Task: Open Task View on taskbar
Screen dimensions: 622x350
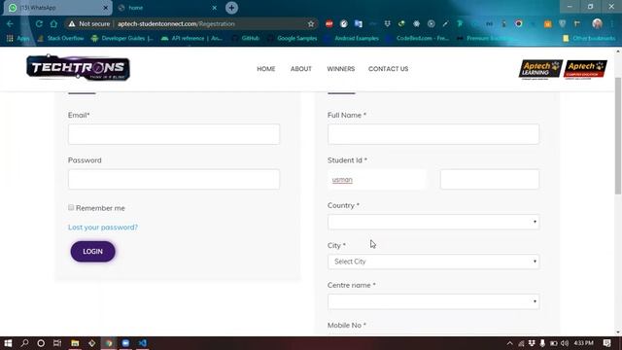Action: pyautogui.click(x=57, y=343)
